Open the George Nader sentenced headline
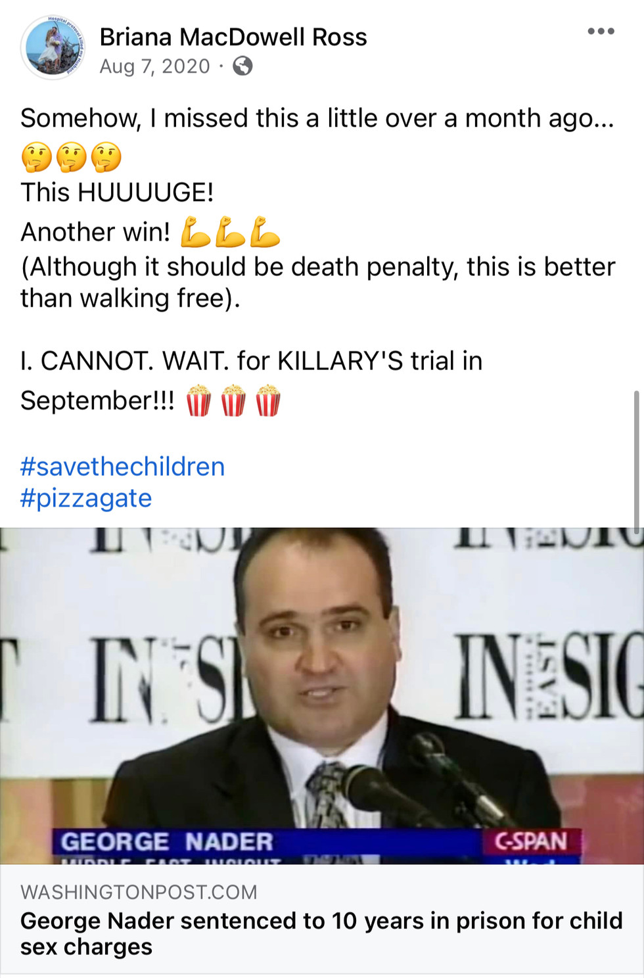This screenshot has height=978, width=644. tap(321, 933)
